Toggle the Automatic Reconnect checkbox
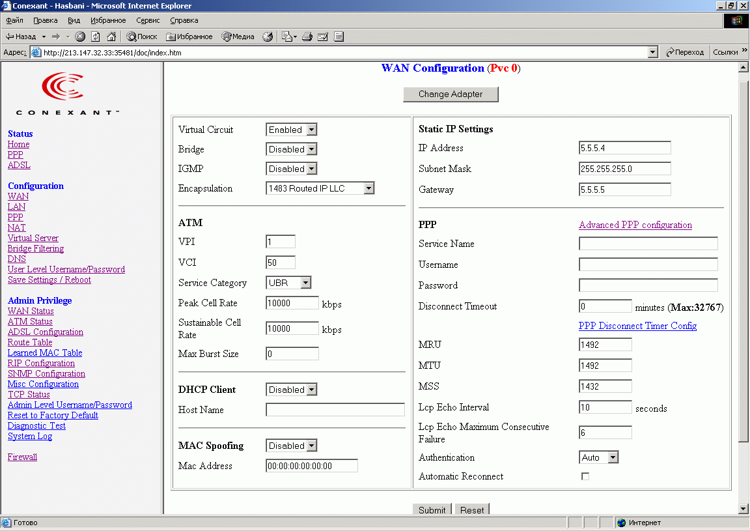This screenshot has height=531, width=750. click(x=585, y=476)
